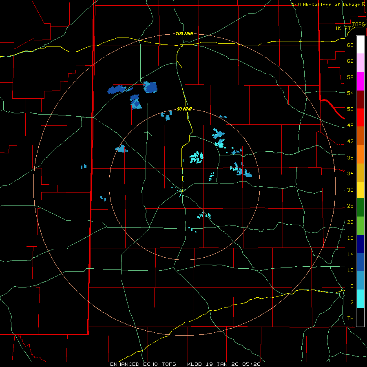The width and height of the screenshot is (367, 367).
Task: Click the 50 NMI range ring label
Action: click(x=184, y=109)
